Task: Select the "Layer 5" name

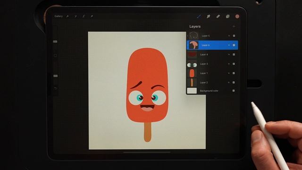Action: (x=206, y=36)
